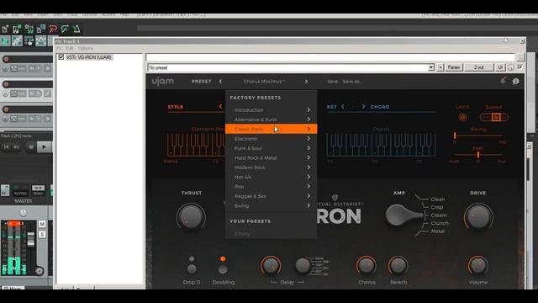This screenshot has width=538, height=303.
Task: Go to the next preset with right arrow
Action: pyautogui.click(x=306, y=82)
